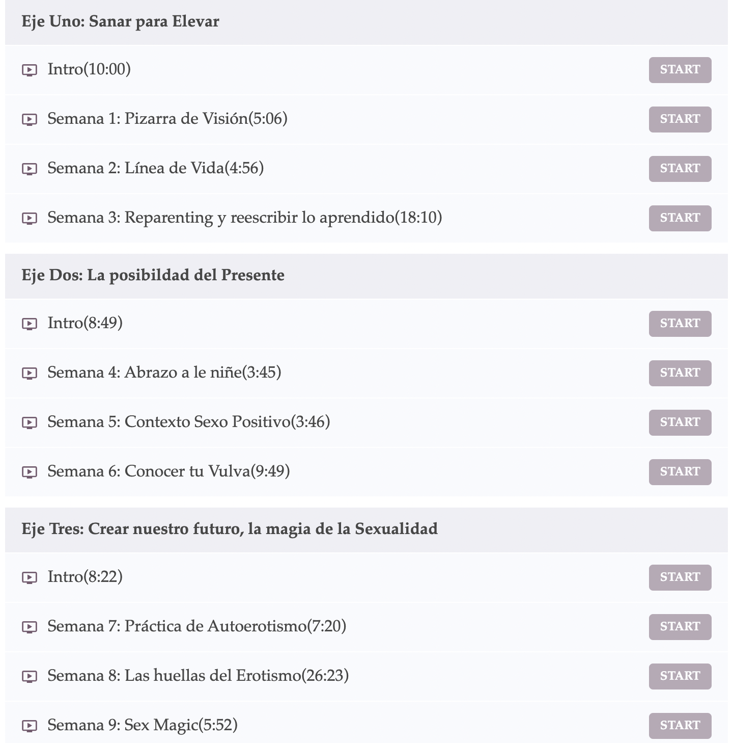Open Semana 1: Pizarra de Visión title link

[167, 119]
